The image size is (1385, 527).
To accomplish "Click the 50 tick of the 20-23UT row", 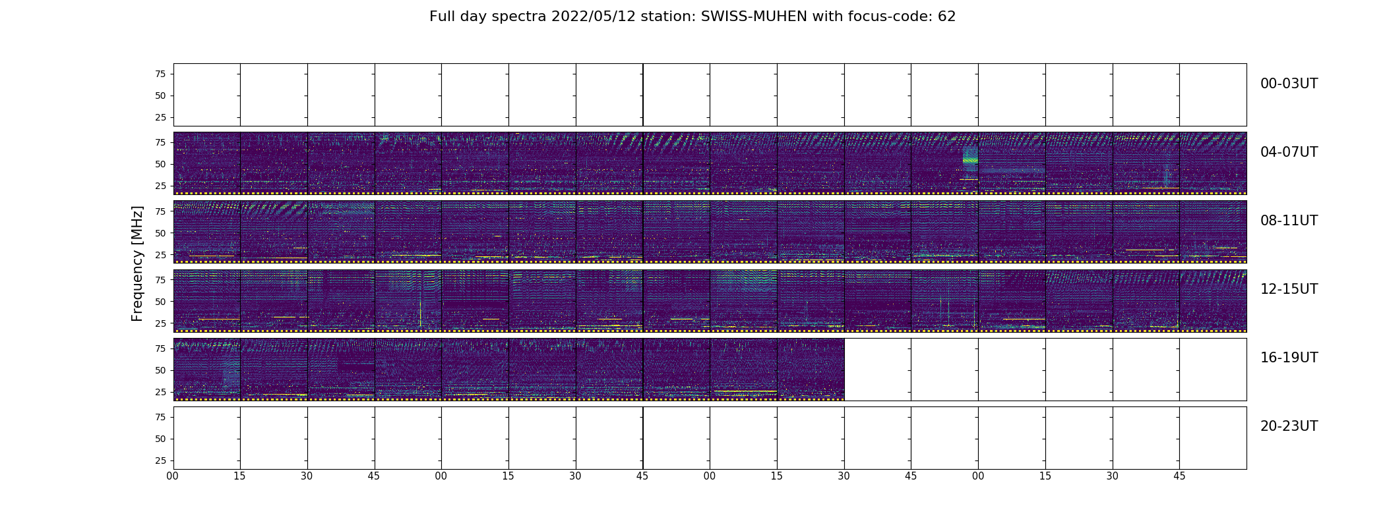I will tap(160, 439).
